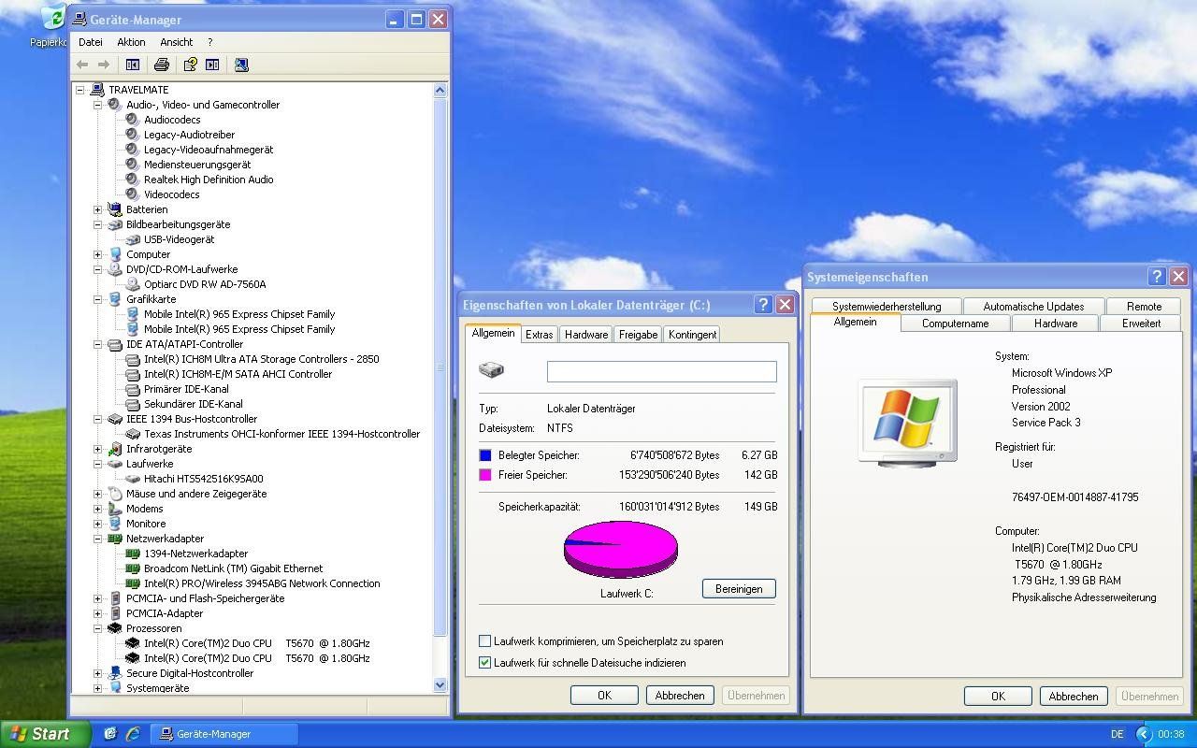The image size is (1197, 748).
Task: Click the Geräte-Manager taskbar button
Action: tap(224, 734)
